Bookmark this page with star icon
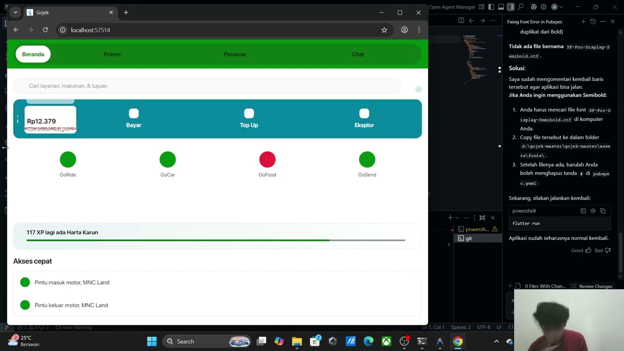The width and height of the screenshot is (624, 351). [384, 30]
